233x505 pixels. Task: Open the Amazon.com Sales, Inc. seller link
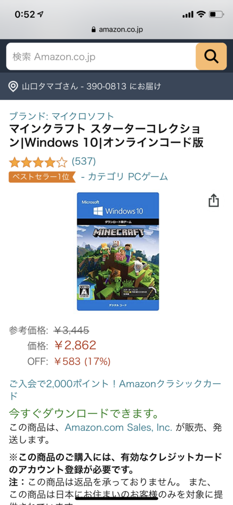pos(118,427)
